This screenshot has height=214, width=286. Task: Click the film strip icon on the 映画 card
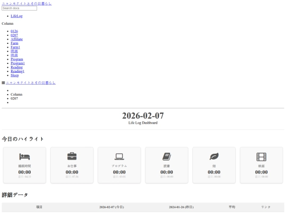(262, 157)
